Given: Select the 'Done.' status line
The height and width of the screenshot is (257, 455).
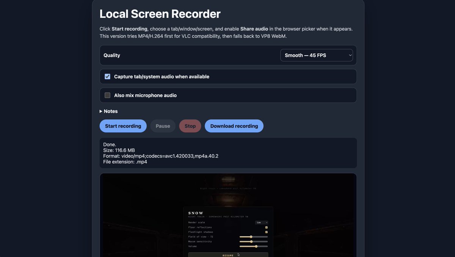Looking at the screenshot, I should [x=110, y=145].
